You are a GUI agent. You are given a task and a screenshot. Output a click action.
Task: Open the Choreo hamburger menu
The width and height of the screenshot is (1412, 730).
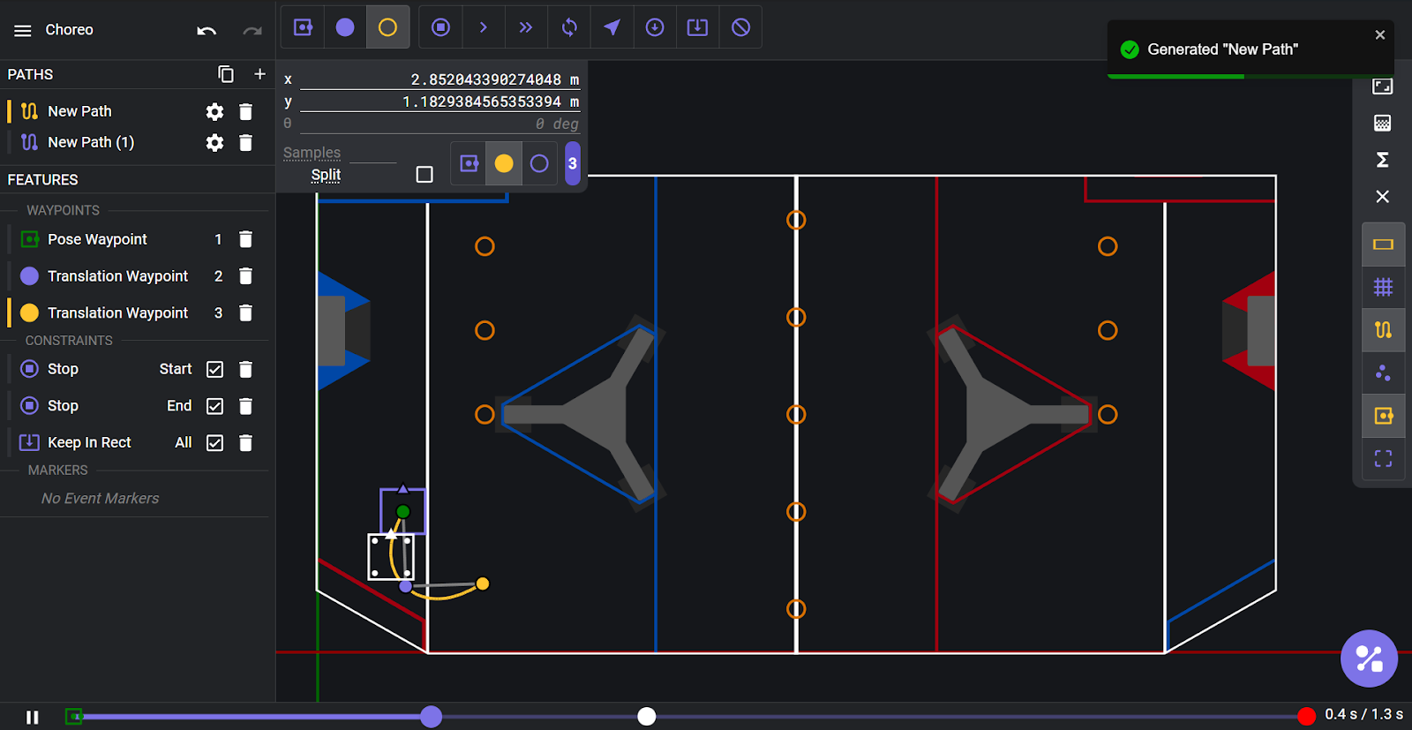coord(23,30)
